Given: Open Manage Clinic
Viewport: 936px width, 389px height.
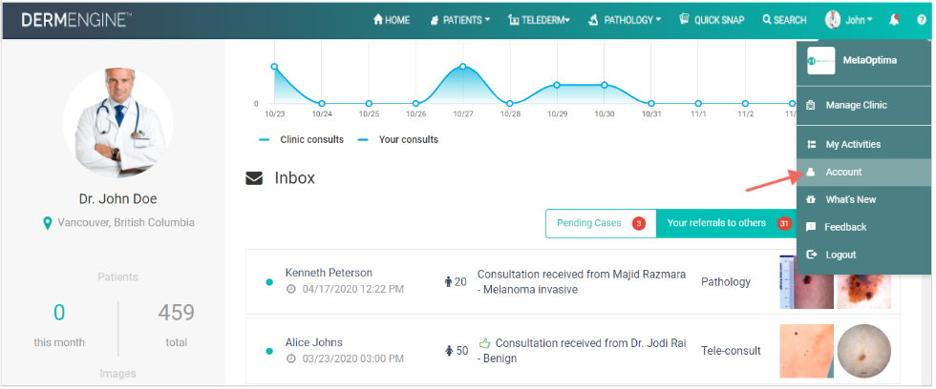Looking at the screenshot, I should tap(863, 105).
